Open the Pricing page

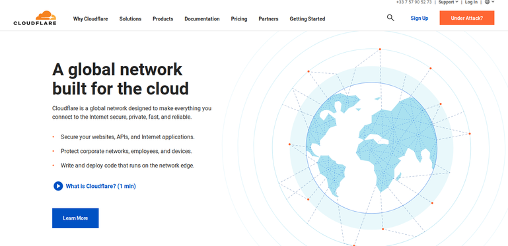click(239, 18)
